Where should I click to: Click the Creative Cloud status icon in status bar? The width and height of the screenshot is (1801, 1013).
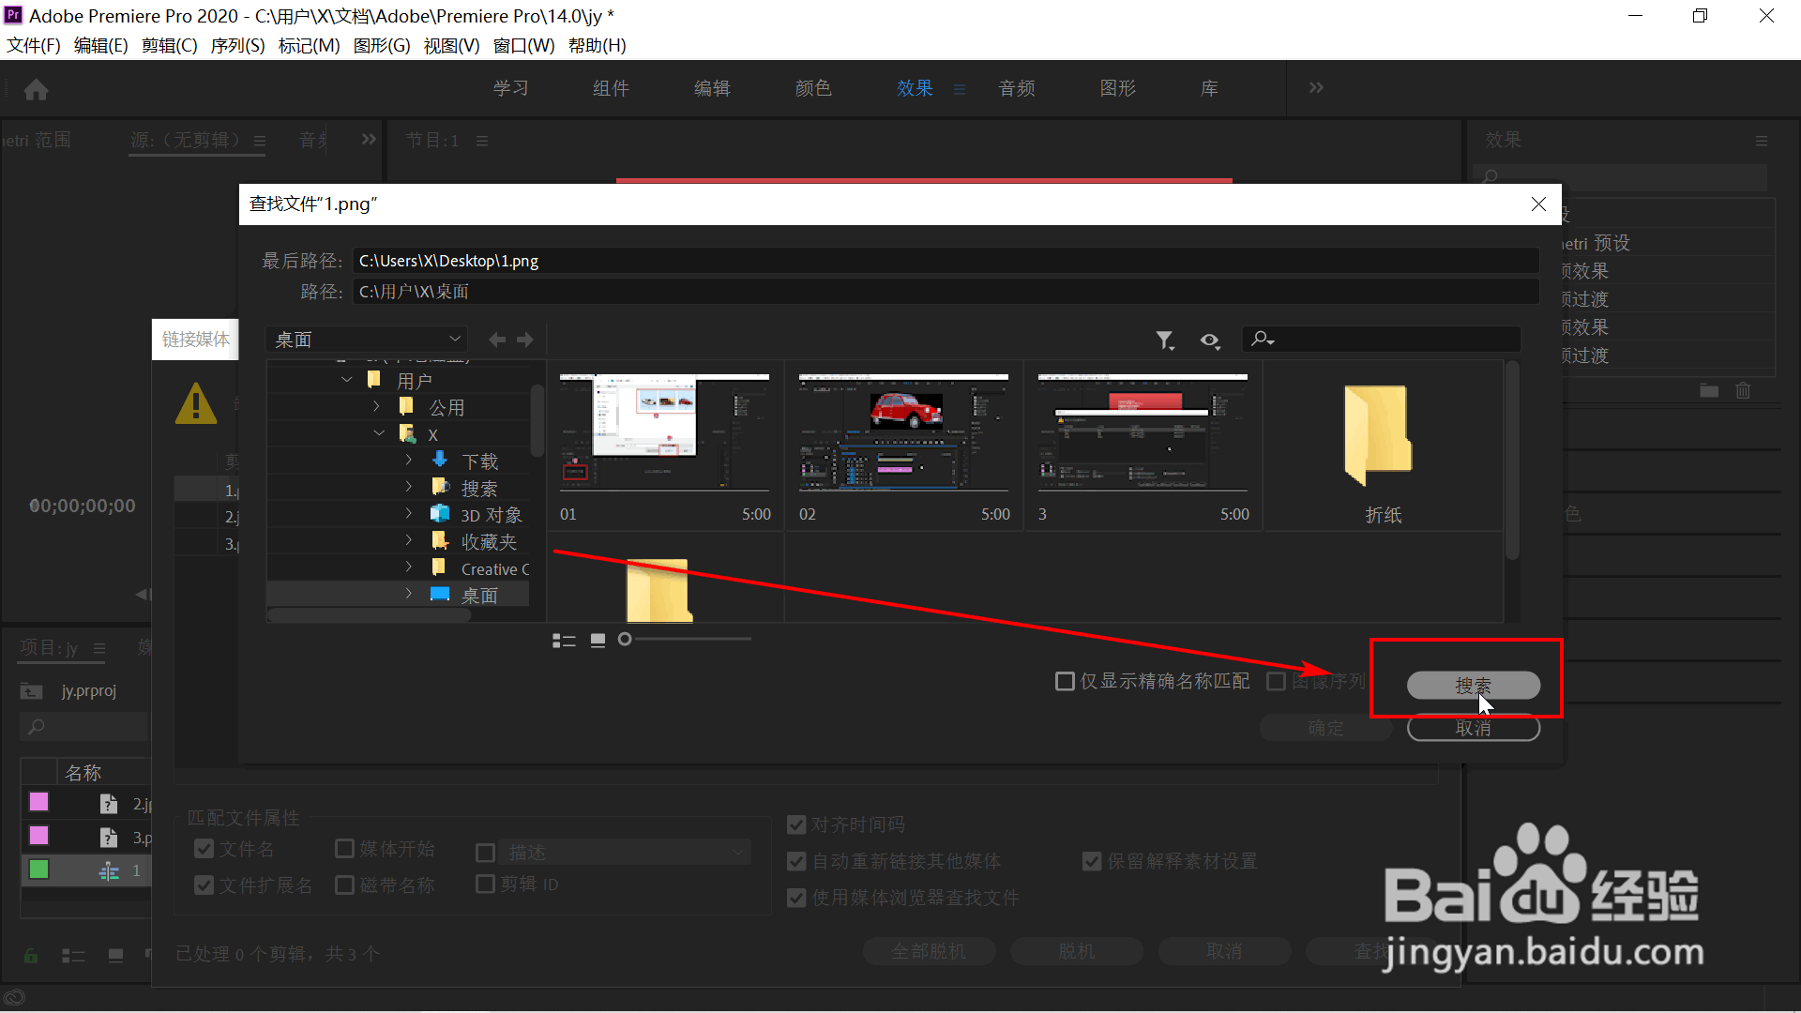(14, 998)
